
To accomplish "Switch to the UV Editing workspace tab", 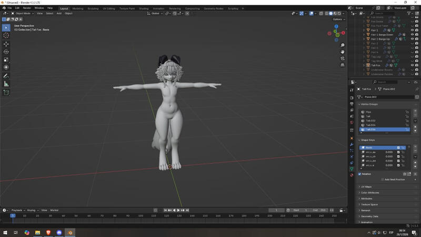I will click(109, 8).
